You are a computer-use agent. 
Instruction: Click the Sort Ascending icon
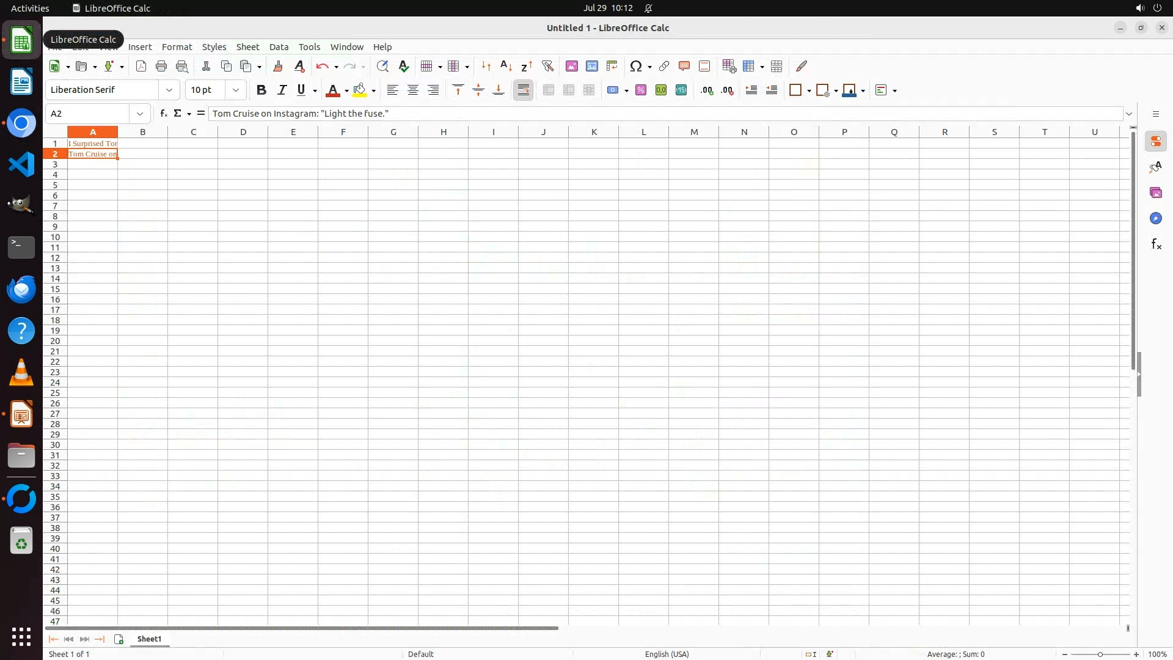point(506,66)
